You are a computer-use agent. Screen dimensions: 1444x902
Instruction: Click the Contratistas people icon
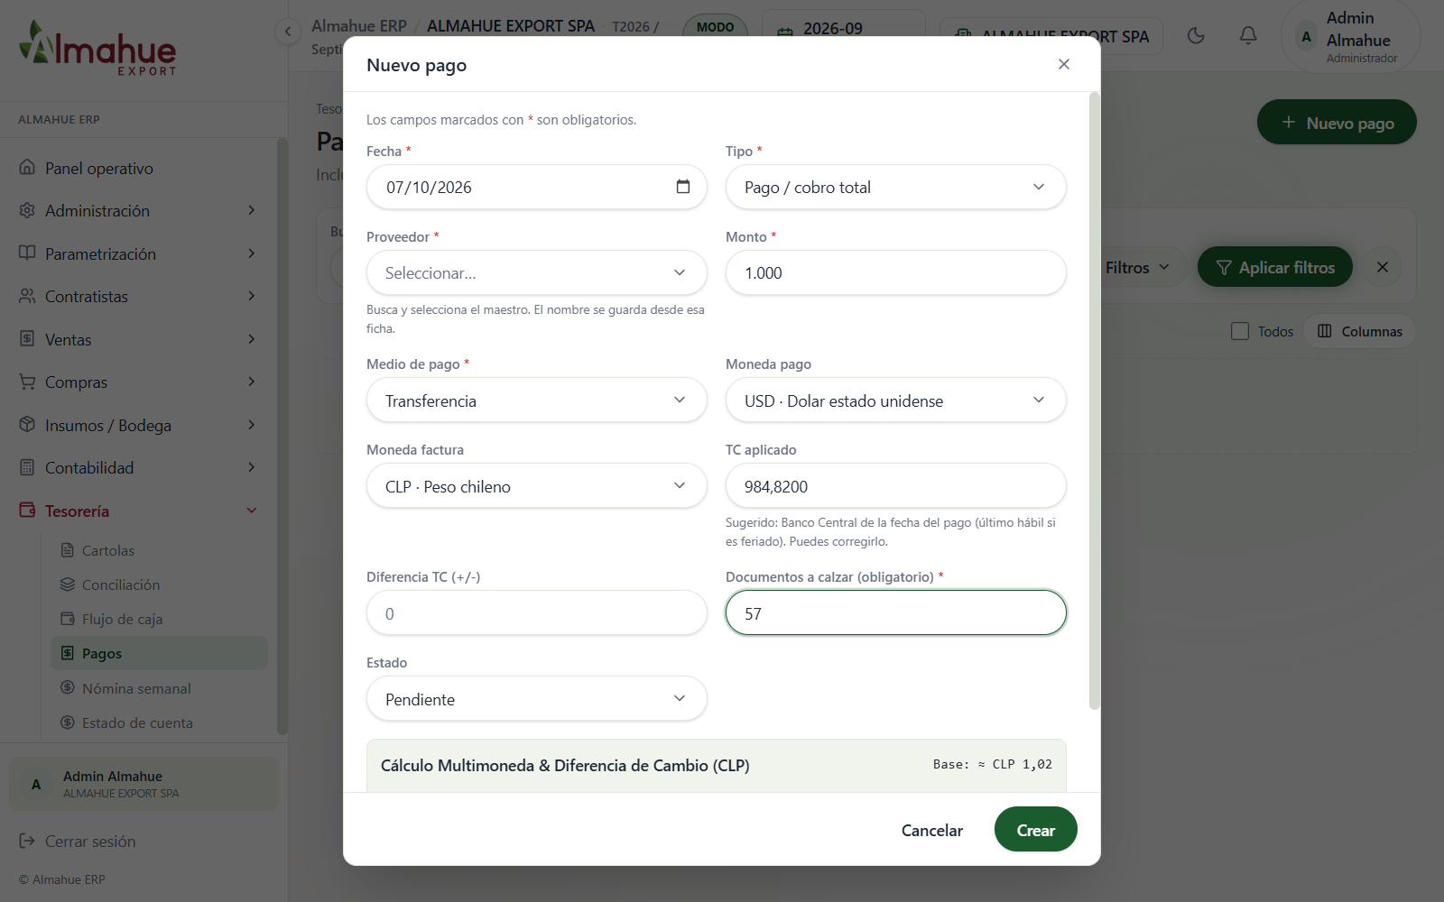click(x=27, y=296)
